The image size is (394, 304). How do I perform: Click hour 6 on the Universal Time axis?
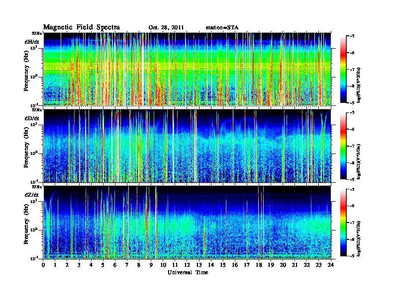pos(115,265)
